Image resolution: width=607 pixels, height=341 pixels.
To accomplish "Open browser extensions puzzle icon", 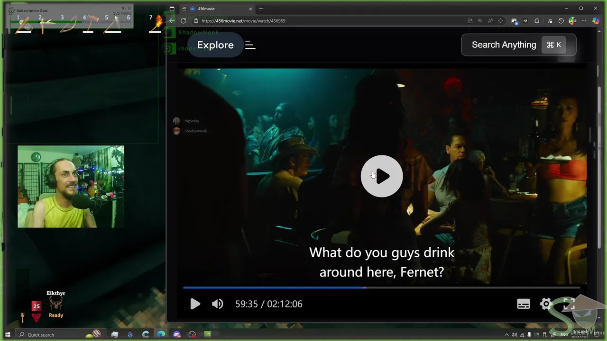I will pyautogui.click(x=537, y=21).
